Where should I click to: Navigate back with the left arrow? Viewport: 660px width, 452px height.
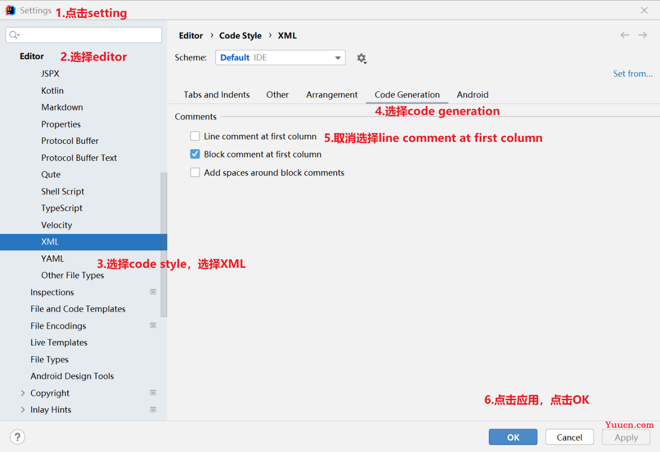click(x=625, y=35)
